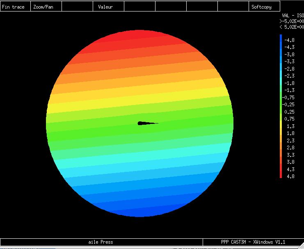
Task: Click the 0.25 legend value
Action: [289, 112]
